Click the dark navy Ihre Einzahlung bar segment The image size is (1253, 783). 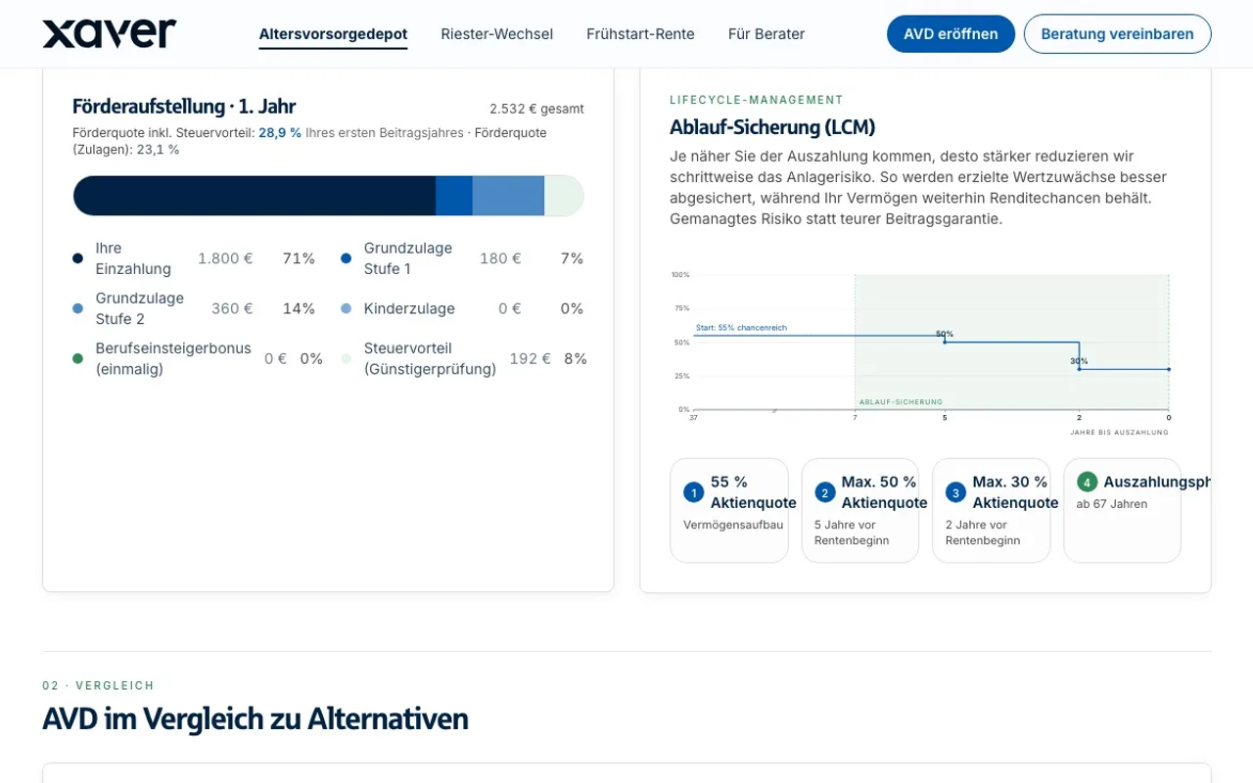pos(255,196)
